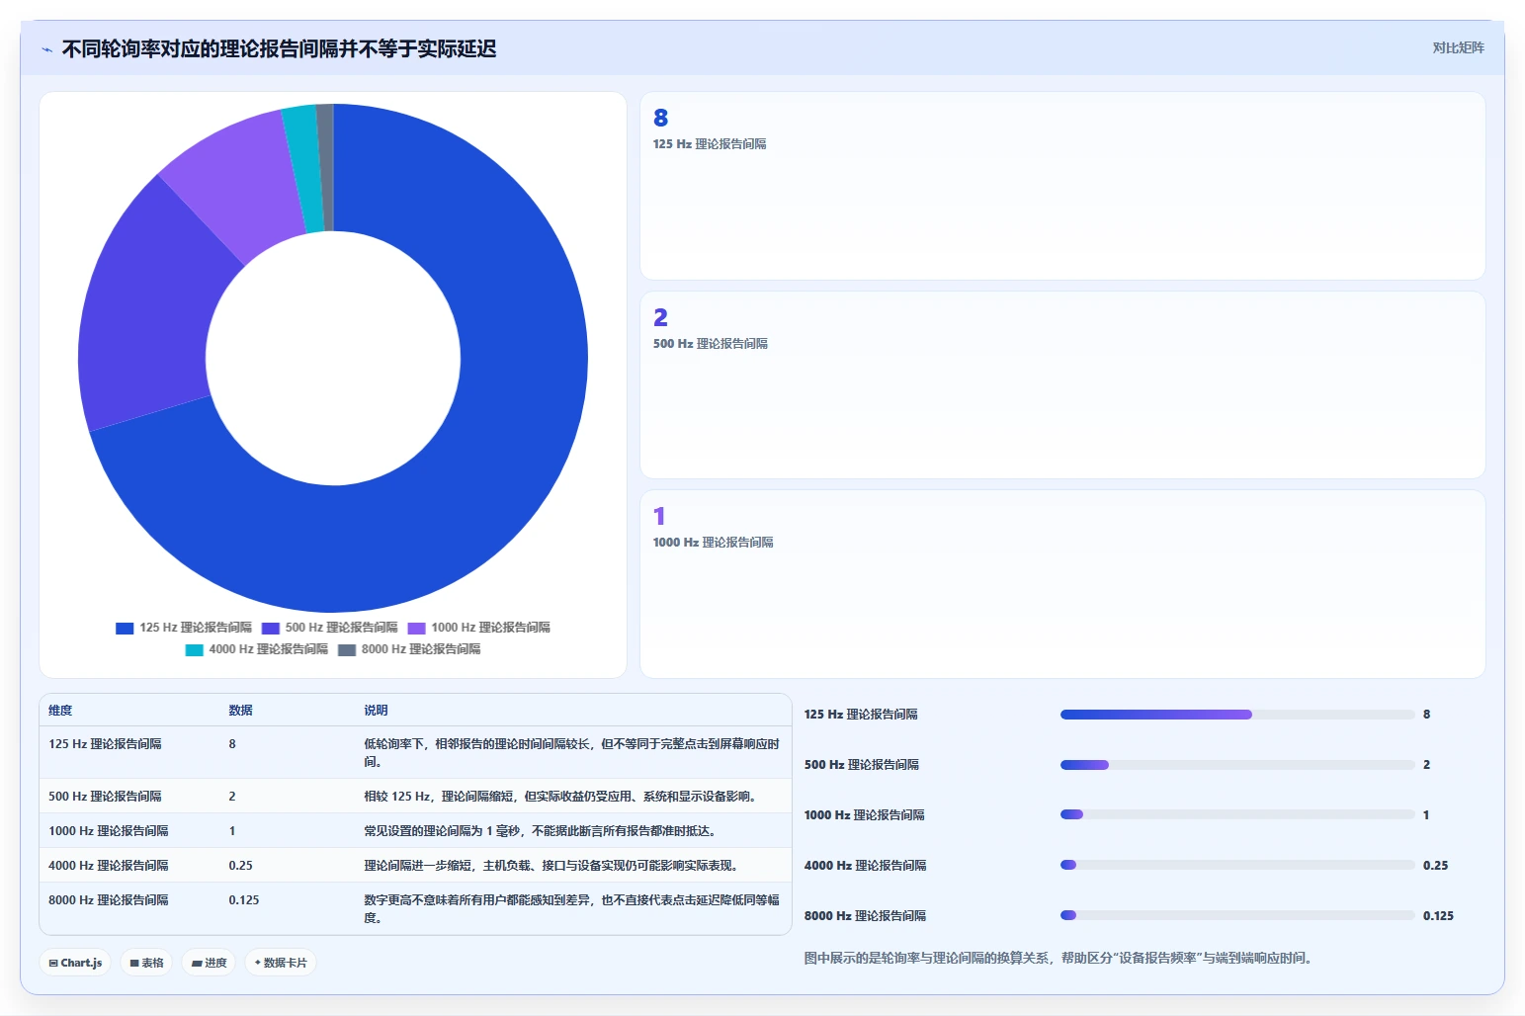Select the 125 Hz 理论报告间隔 table row label
This screenshot has height=1016, width=1525.
click(x=105, y=744)
